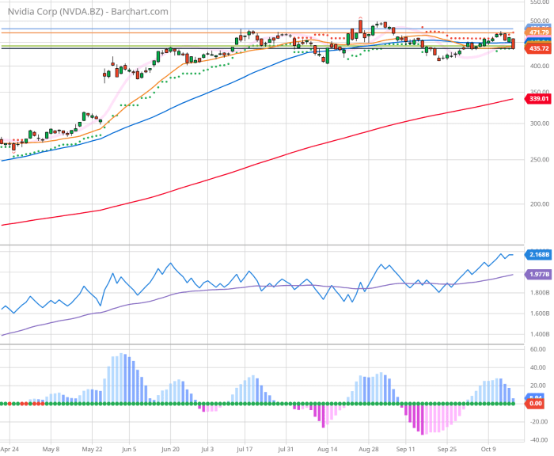554x456 pixels.
Task: Select the Jun 20 date on axis
Action: click(x=170, y=448)
